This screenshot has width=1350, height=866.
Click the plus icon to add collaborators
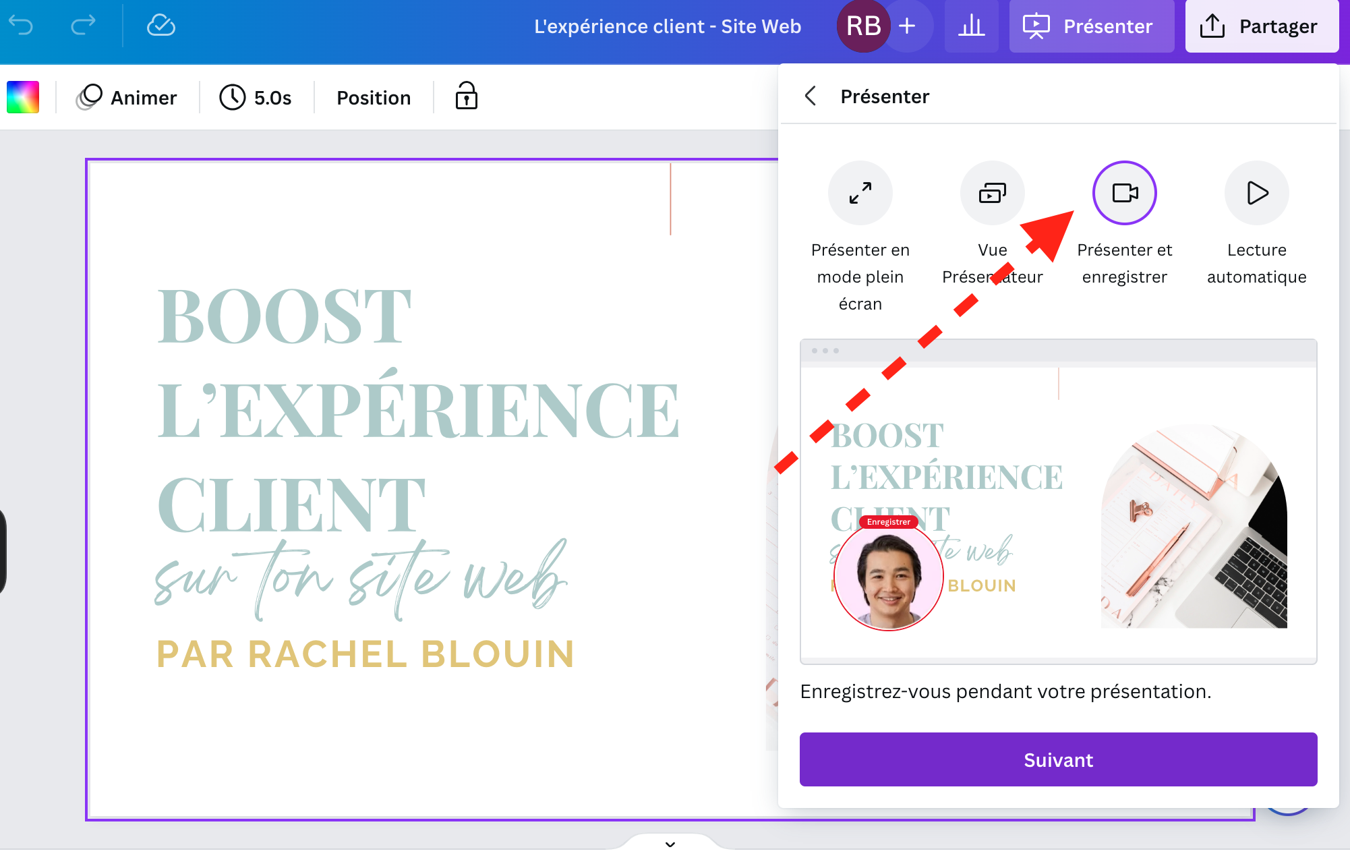[908, 26]
